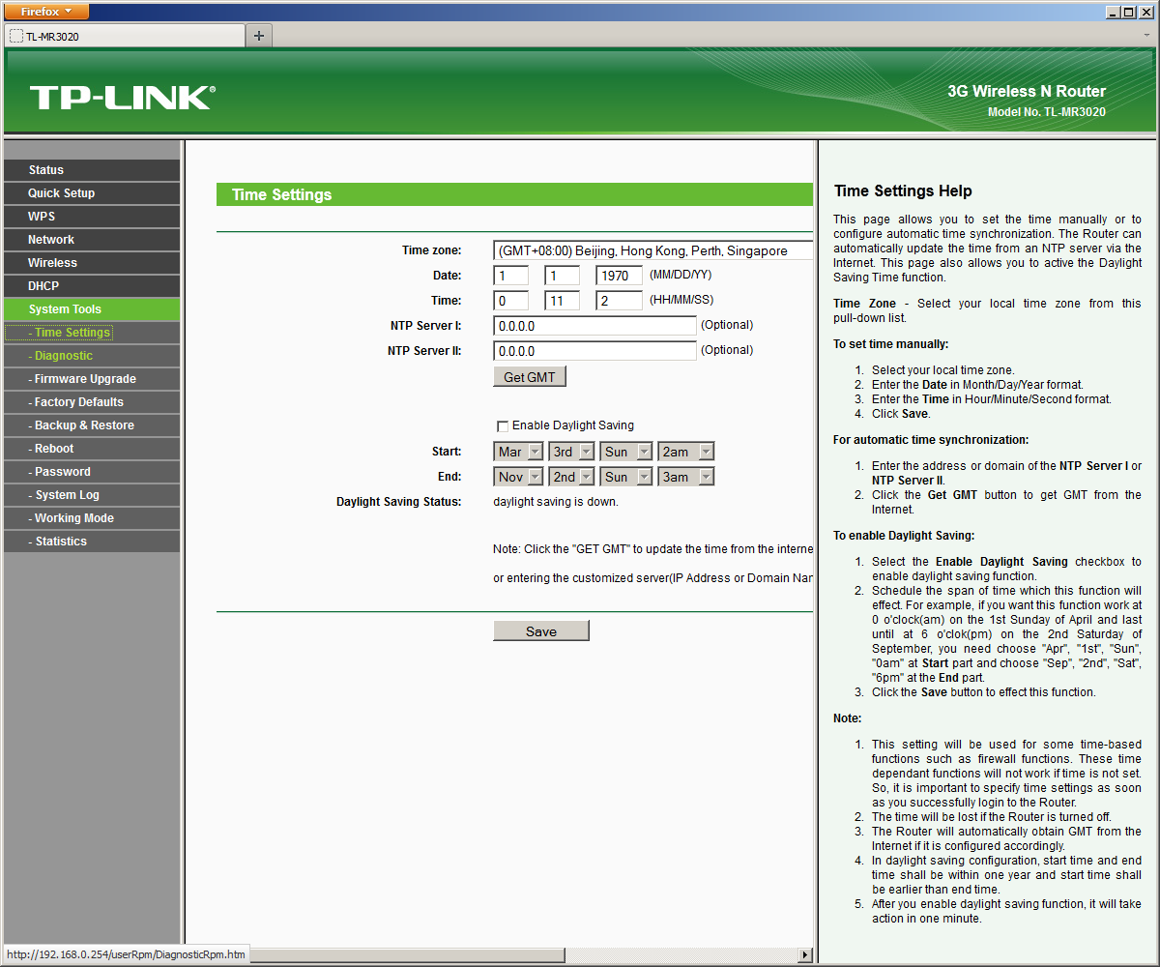Open the Wireless sidebar section
The image size is (1160, 967).
pyautogui.click(x=92, y=263)
